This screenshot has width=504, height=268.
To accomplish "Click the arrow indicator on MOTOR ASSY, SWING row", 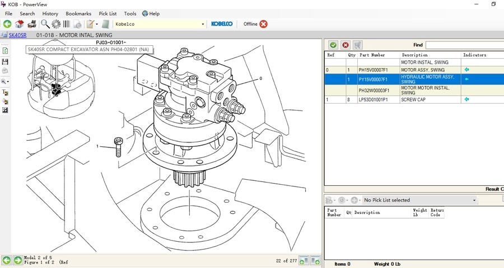I will coord(466,70).
